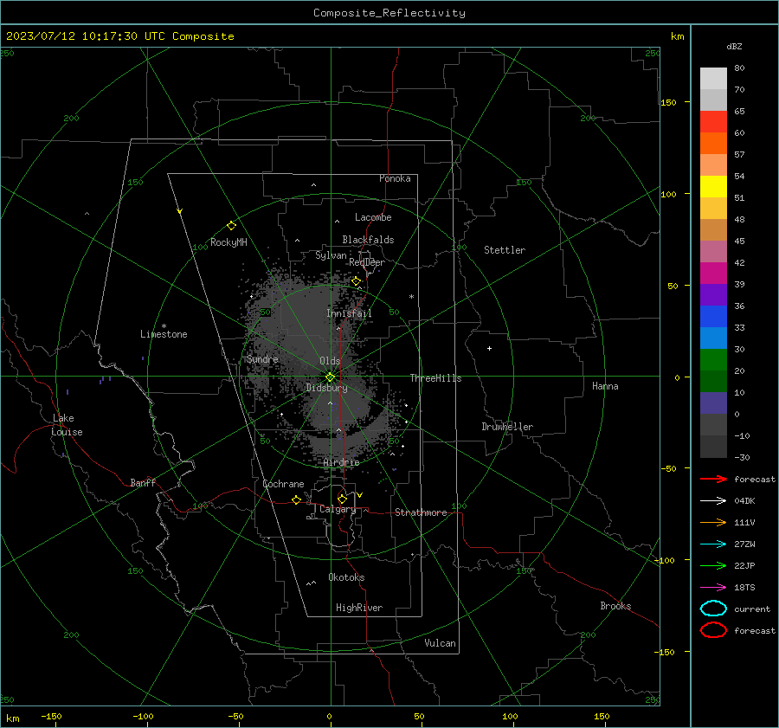The image size is (779, 728).
Task: Click the dBZ legend heading
Action: [734, 46]
